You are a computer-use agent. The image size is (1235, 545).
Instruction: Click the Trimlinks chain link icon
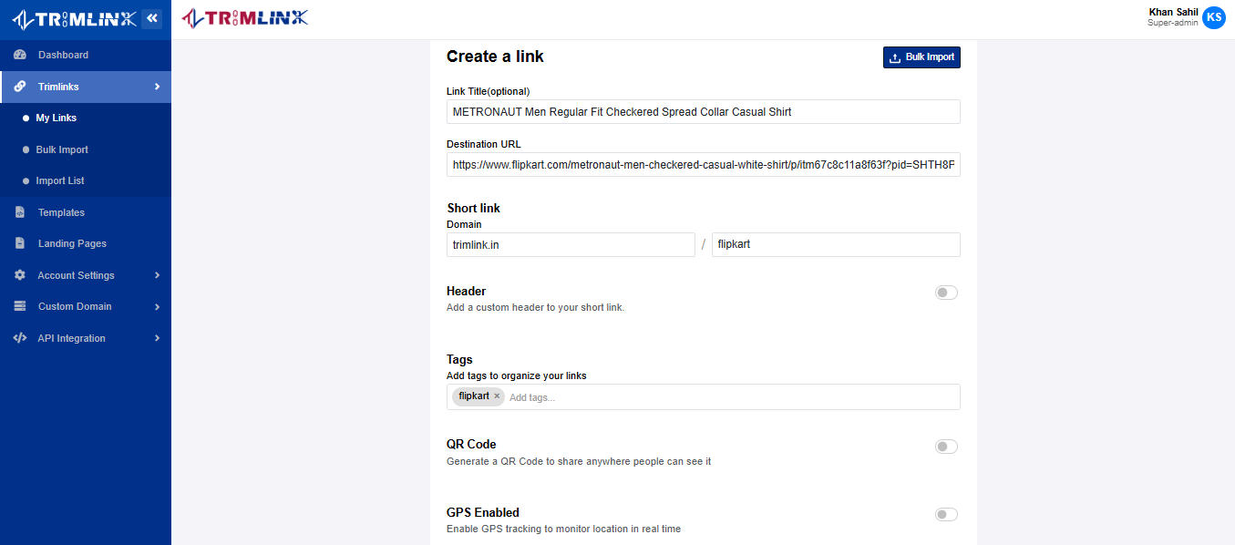20,87
